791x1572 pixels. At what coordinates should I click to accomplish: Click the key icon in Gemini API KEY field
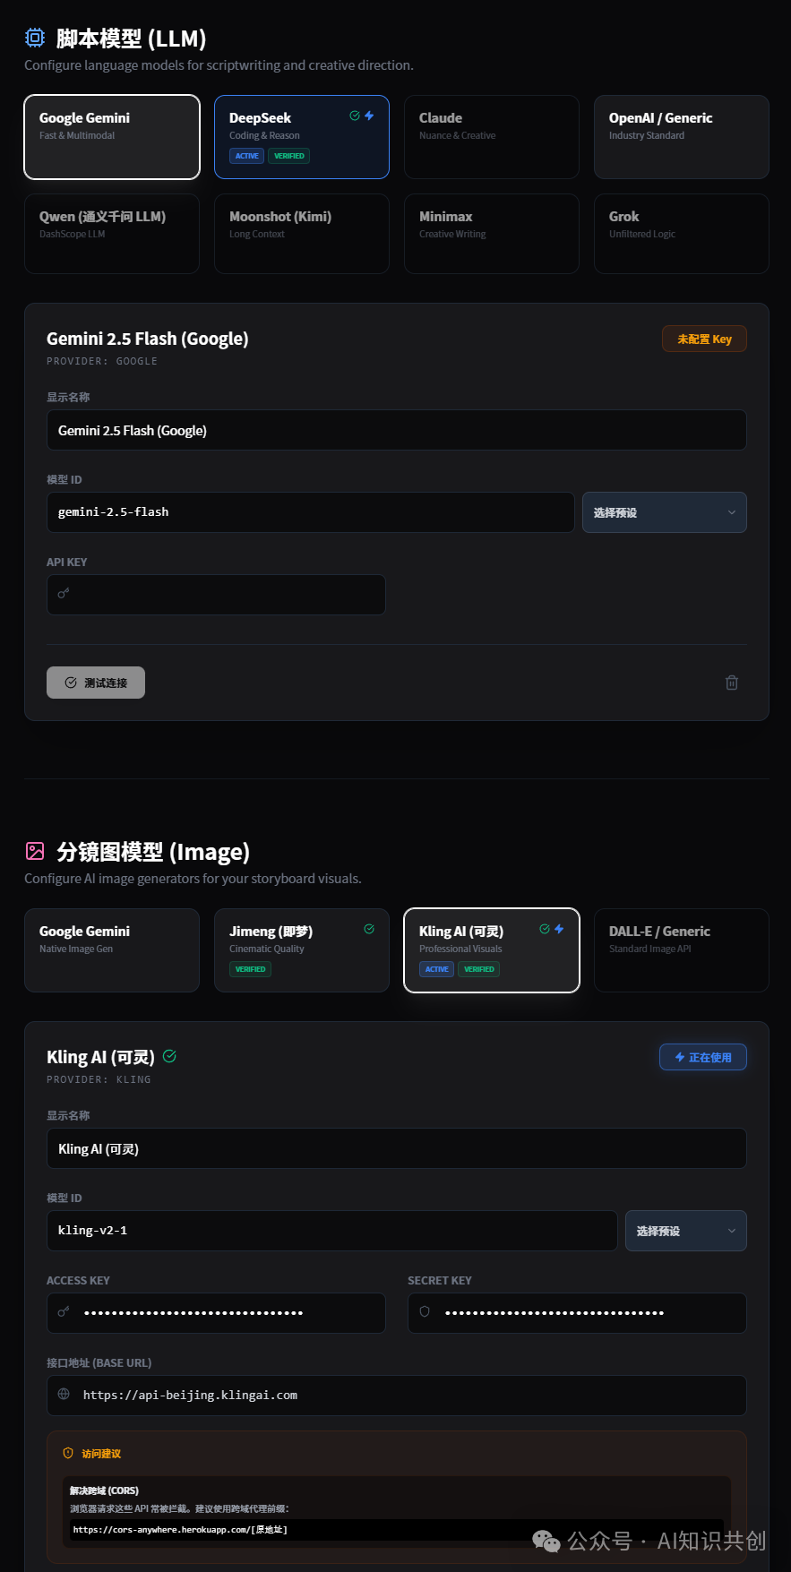(64, 594)
